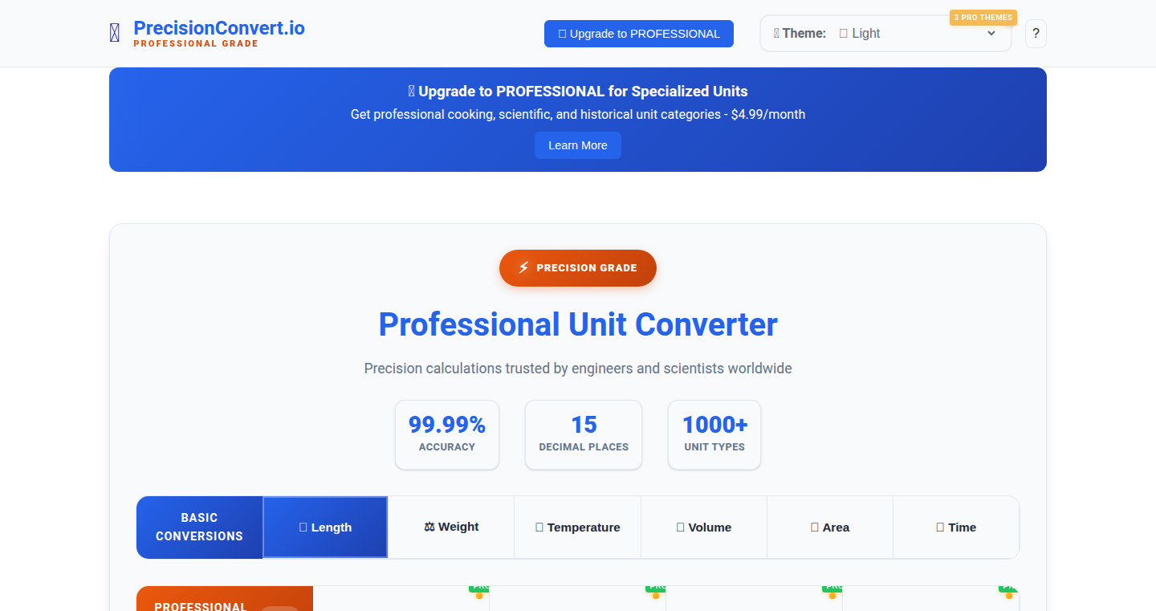Click the 1000+ Unit Types stat card
Image resolution: width=1156 pixels, height=611 pixels.
coord(714,434)
